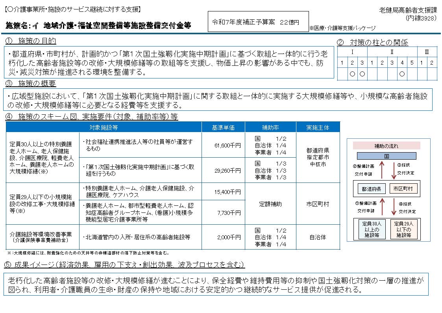Click the table header 実施主体
Image resolution: width=442 pixels, height=313 pixels.
coord(318,127)
